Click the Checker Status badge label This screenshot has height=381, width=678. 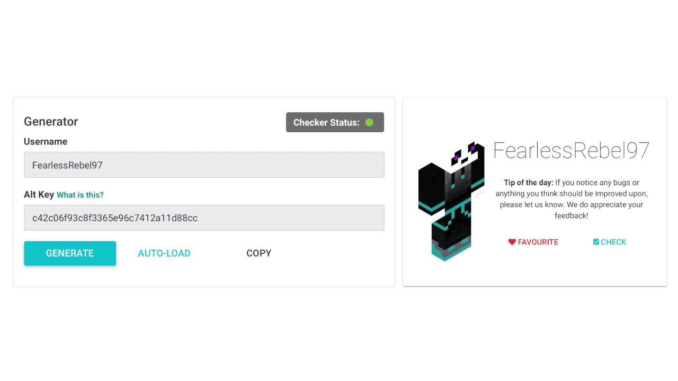(326, 122)
